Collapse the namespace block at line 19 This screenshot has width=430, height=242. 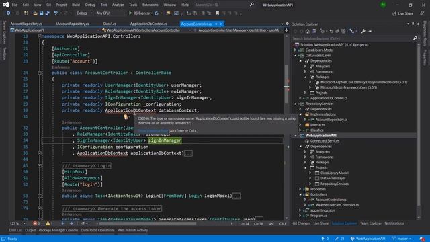[x=40, y=36]
